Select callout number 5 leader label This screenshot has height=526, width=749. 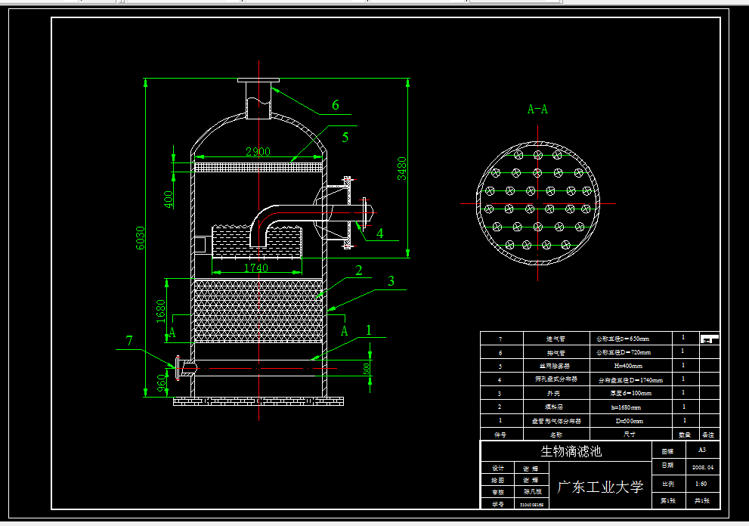pos(345,138)
